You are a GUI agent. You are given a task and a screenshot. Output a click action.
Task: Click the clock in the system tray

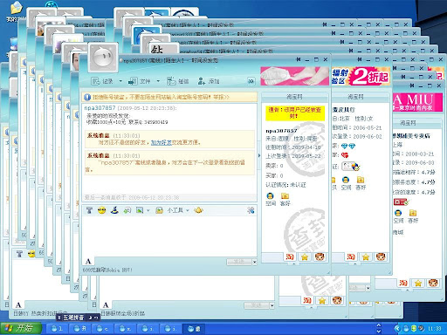434,329
